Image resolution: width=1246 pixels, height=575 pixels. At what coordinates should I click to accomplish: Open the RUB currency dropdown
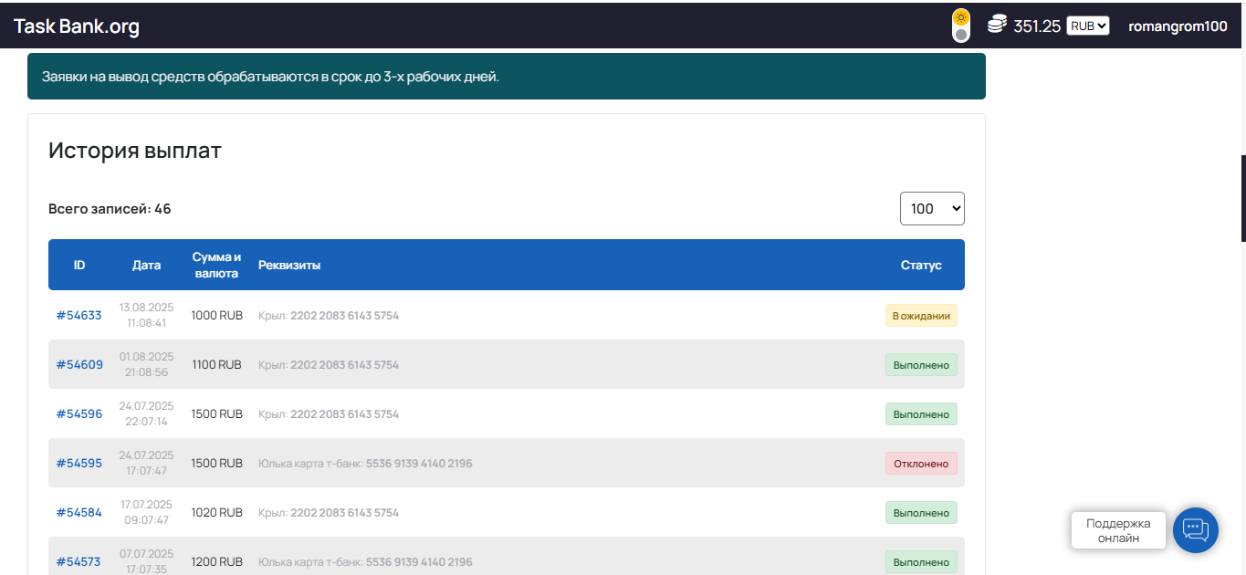(1088, 26)
